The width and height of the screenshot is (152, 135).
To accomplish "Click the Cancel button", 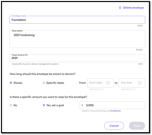I will [x=114, y=126].
